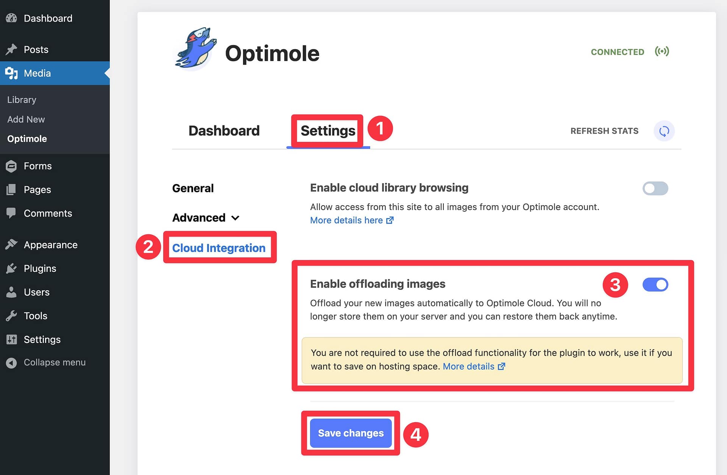Image resolution: width=727 pixels, height=475 pixels.
Task: Click the Plugins plug icon
Action: tap(11, 268)
